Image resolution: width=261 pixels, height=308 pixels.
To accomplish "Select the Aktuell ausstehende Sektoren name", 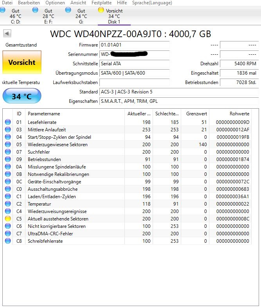I will point(58,218).
